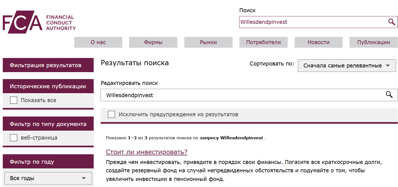
Task: Open the "Сначала самые релевантные" sort dropdown
Action: (346, 65)
